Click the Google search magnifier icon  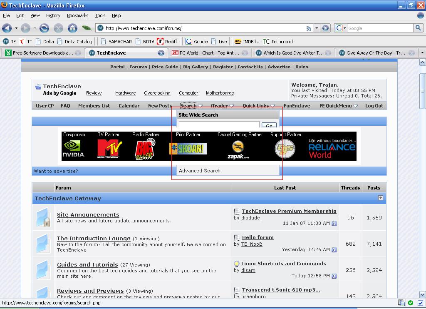tap(418, 28)
